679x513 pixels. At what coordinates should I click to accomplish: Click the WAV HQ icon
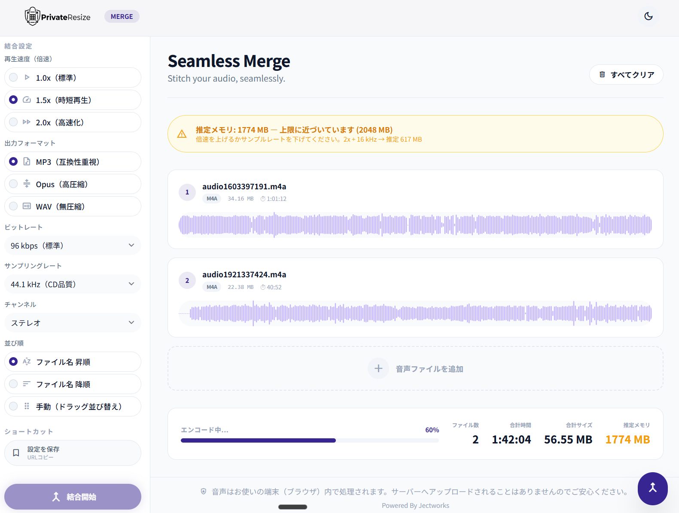tap(27, 206)
